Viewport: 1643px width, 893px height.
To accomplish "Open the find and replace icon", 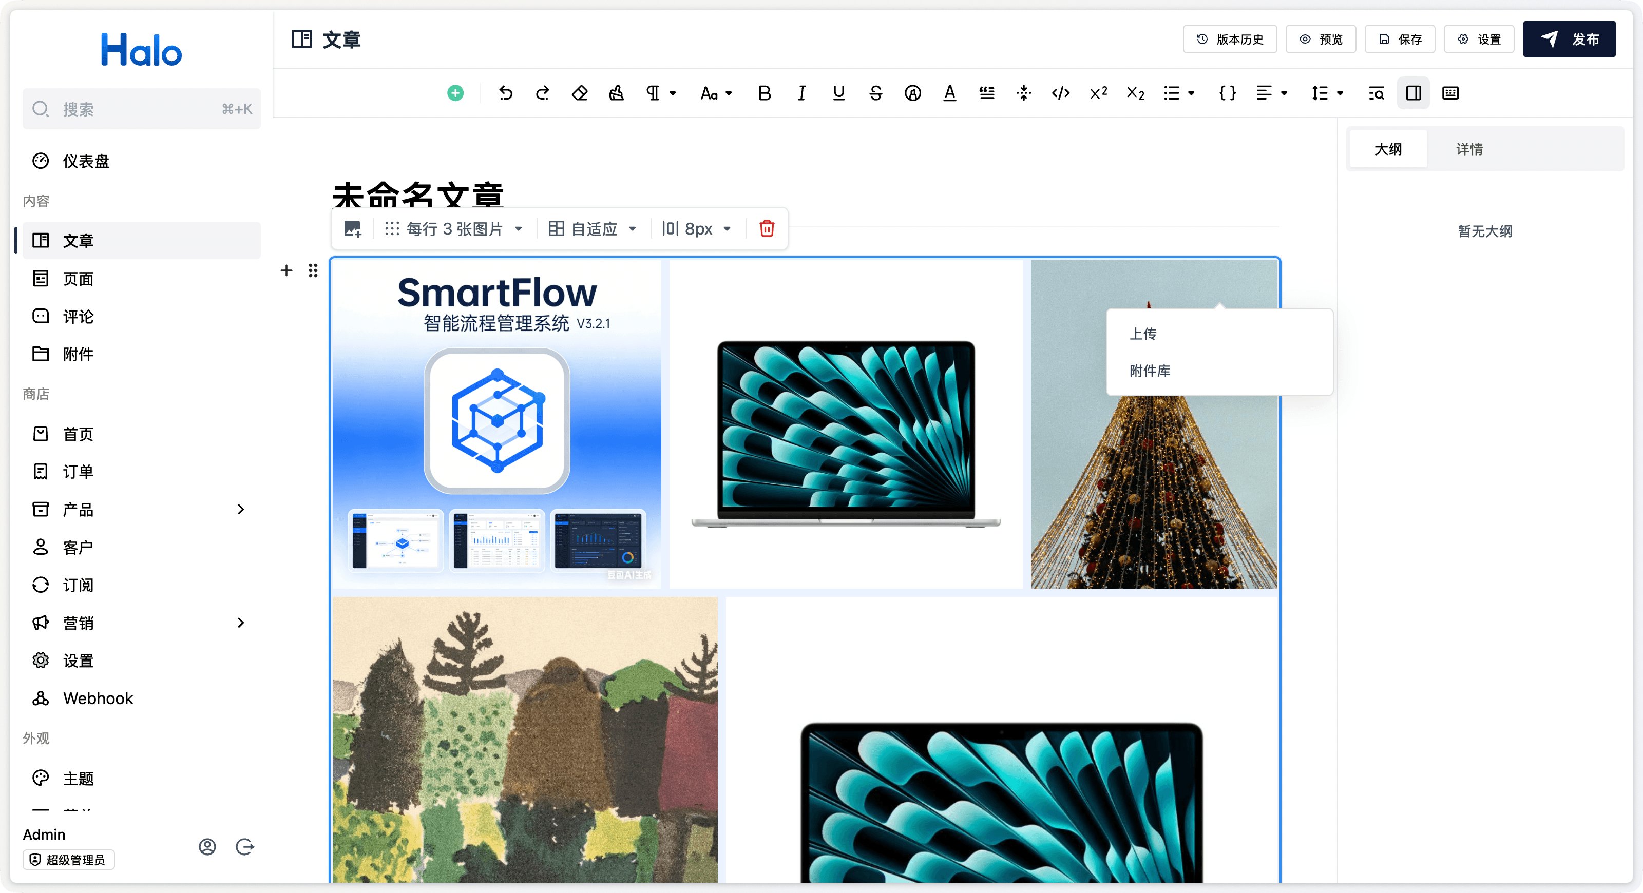I will click(x=1376, y=93).
